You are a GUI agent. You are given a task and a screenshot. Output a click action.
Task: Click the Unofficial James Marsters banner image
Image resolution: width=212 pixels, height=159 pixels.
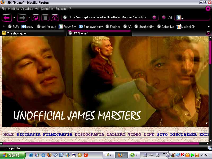click(x=105, y=82)
